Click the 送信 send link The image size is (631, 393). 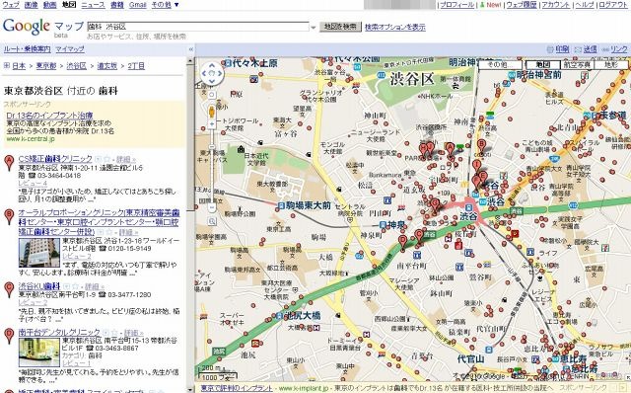(591, 49)
